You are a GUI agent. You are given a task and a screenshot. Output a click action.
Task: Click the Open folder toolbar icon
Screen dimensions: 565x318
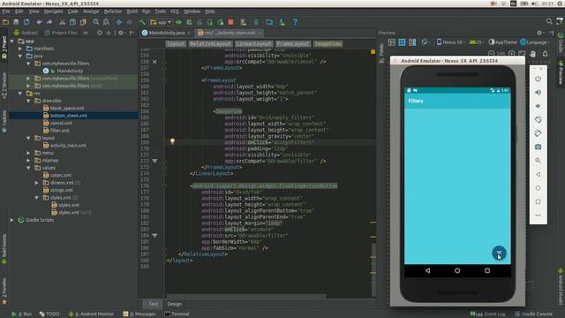(x=6, y=22)
